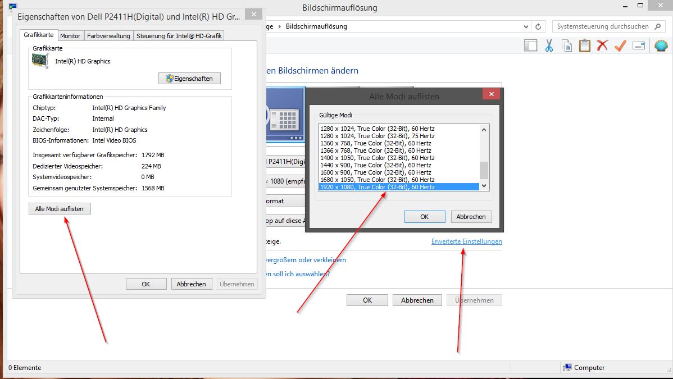Click the refresh icon beside the address bar
Screen dimensions: 673x379
point(538,26)
